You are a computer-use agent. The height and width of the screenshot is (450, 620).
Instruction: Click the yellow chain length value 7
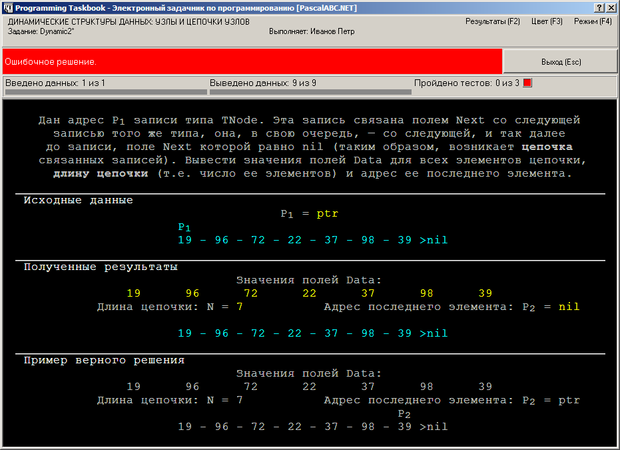click(x=240, y=307)
